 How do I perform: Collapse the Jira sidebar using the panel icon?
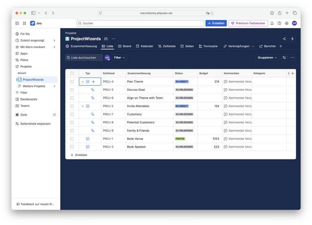(x=17, y=23)
